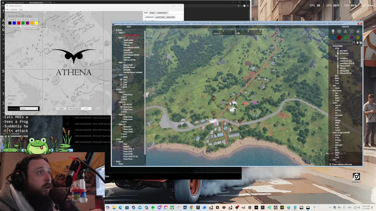The width and height of the screenshot is (376, 211).
Task: Select the Groups create mode icon
Action: point(339,31)
